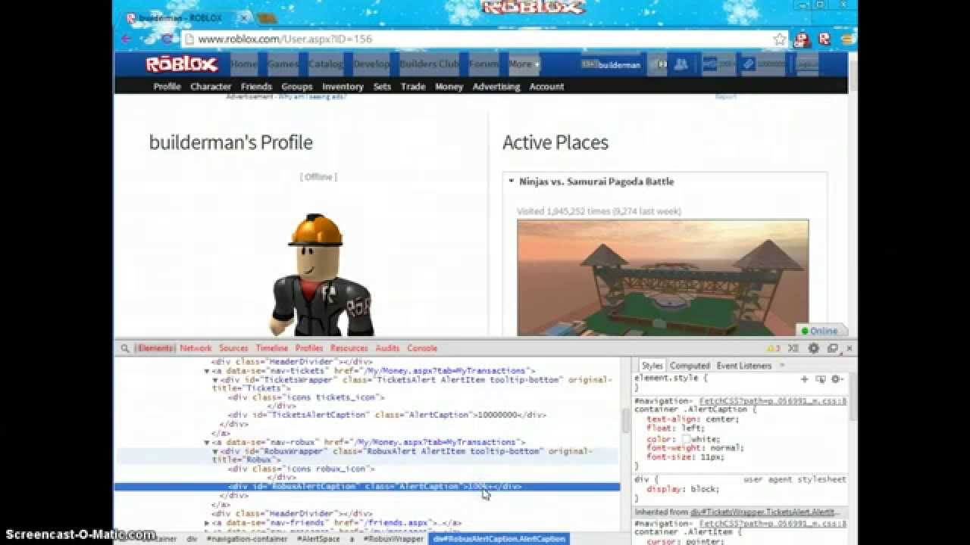Go to the Trade page link
This screenshot has height=545, width=970.
tap(413, 87)
